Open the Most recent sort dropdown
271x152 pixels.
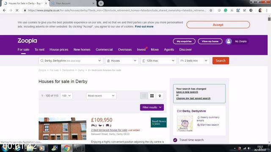coord(101,96)
